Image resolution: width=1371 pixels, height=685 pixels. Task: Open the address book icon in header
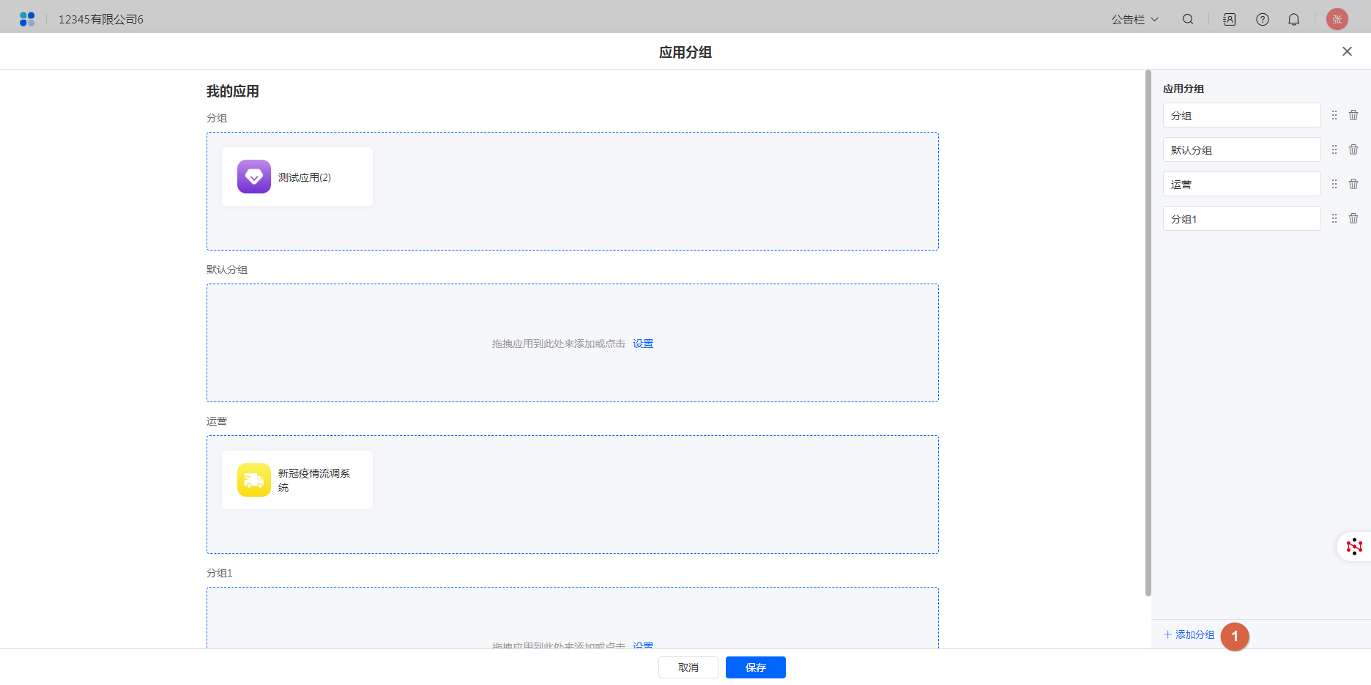pos(1230,20)
